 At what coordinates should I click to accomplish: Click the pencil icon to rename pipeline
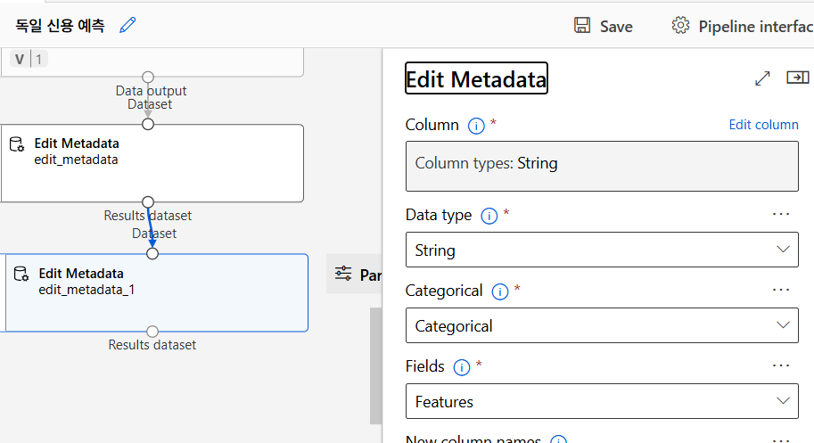[127, 25]
